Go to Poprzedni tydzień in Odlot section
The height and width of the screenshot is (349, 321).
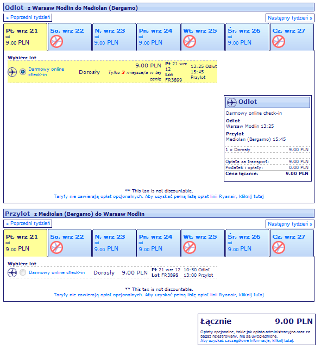[x=28, y=17]
